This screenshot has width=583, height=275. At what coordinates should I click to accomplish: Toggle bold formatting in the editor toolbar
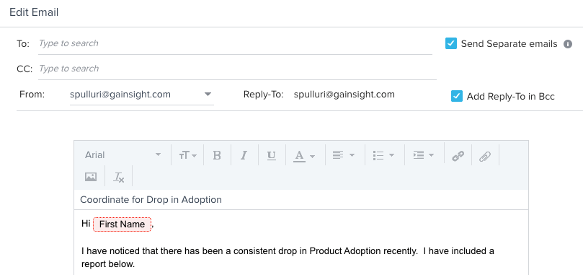[x=217, y=155]
